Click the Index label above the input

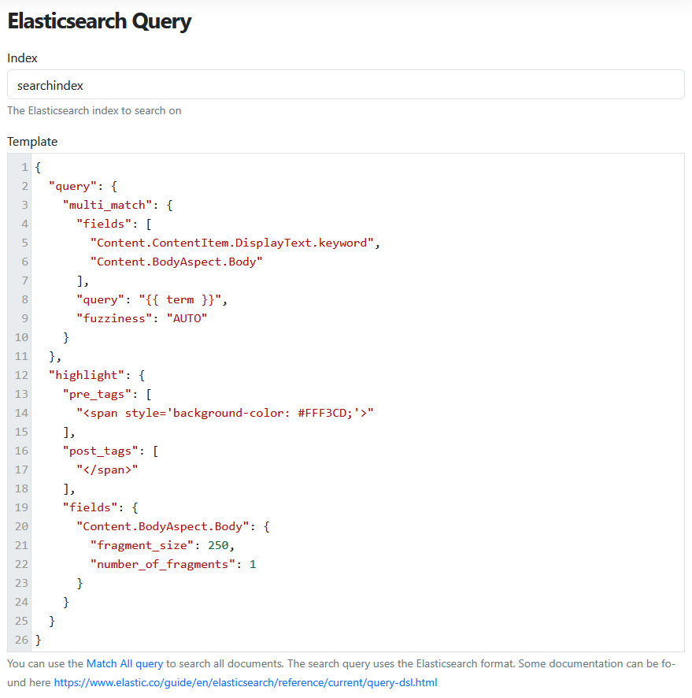[x=22, y=58]
